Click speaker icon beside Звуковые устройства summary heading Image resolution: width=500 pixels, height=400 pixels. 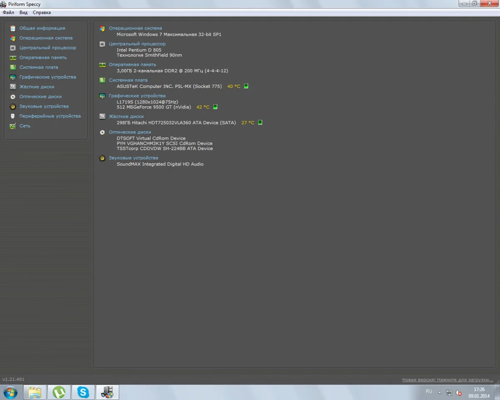coord(102,158)
